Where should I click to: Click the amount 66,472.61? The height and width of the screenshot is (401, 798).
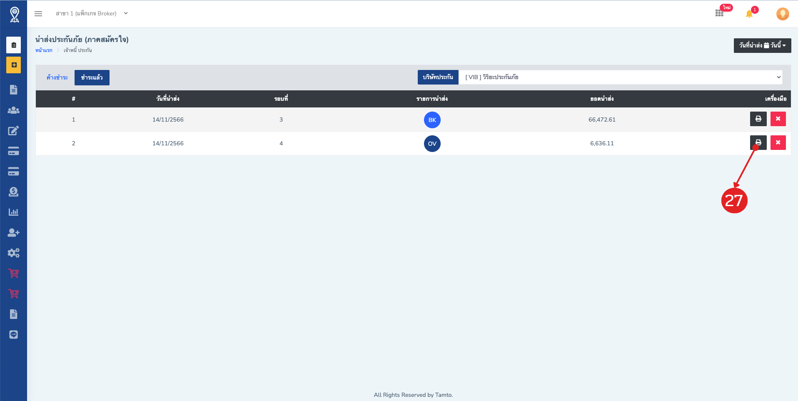pos(602,120)
